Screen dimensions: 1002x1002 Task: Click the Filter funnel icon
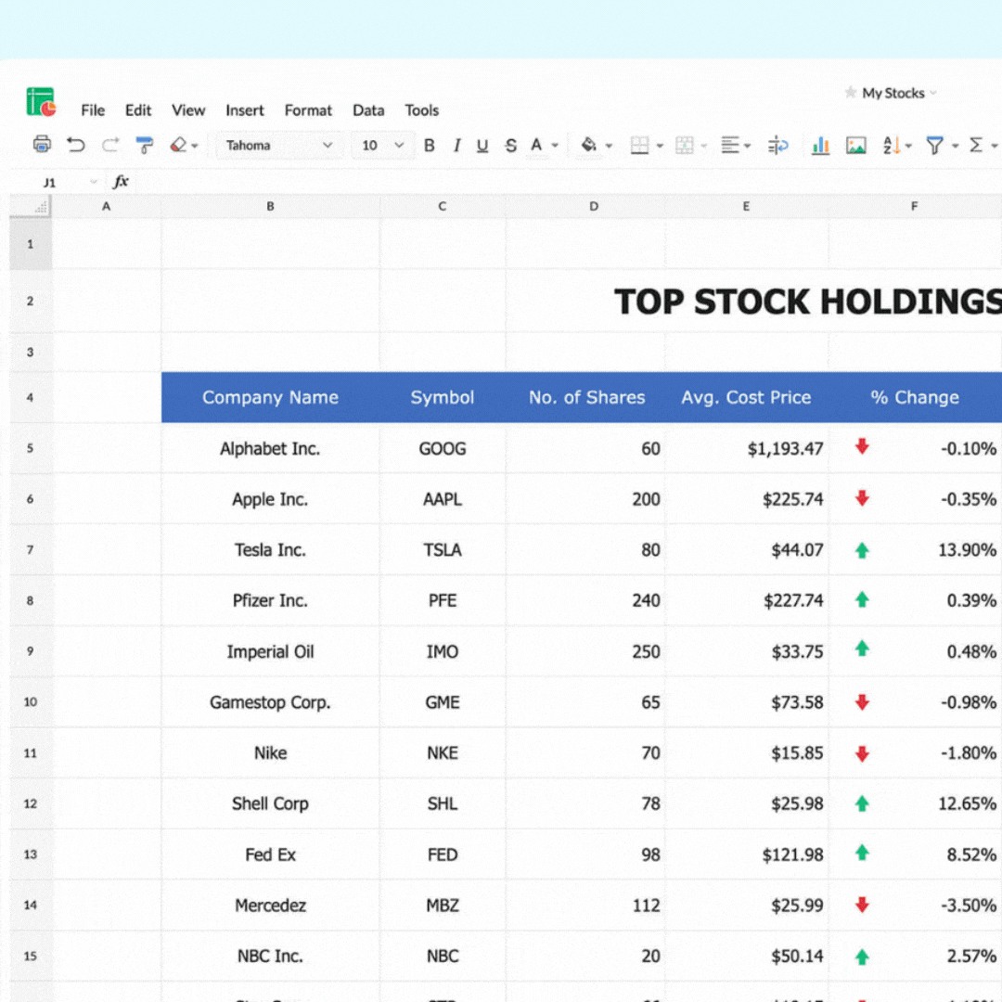(x=935, y=146)
